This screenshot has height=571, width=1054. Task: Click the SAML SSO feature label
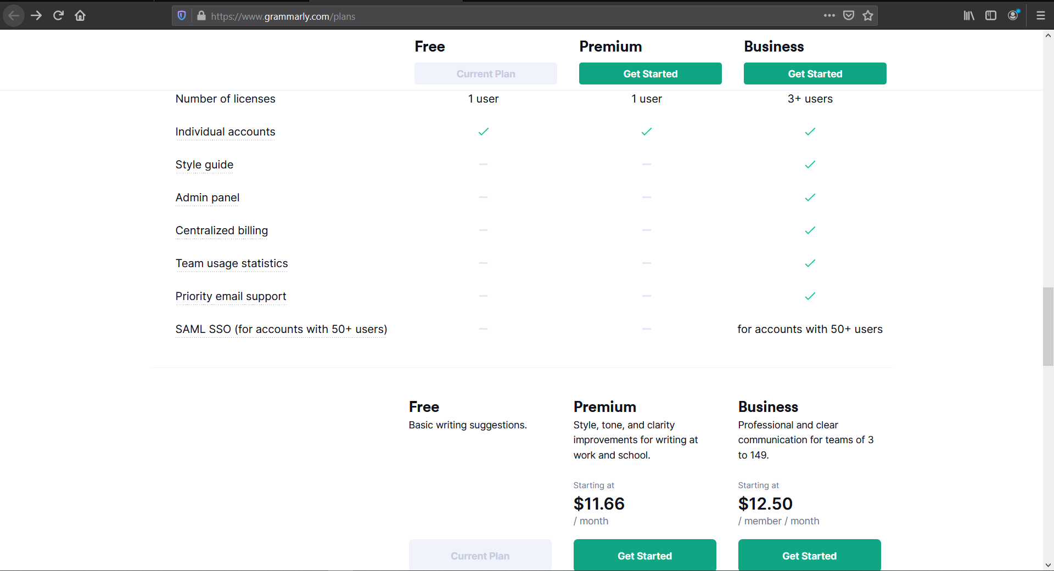pos(281,329)
